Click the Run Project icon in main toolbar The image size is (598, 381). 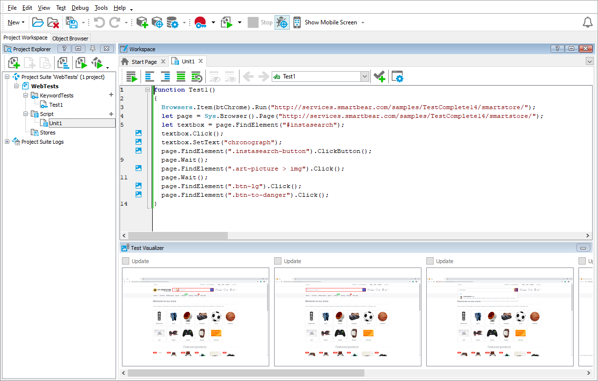pos(226,22)
